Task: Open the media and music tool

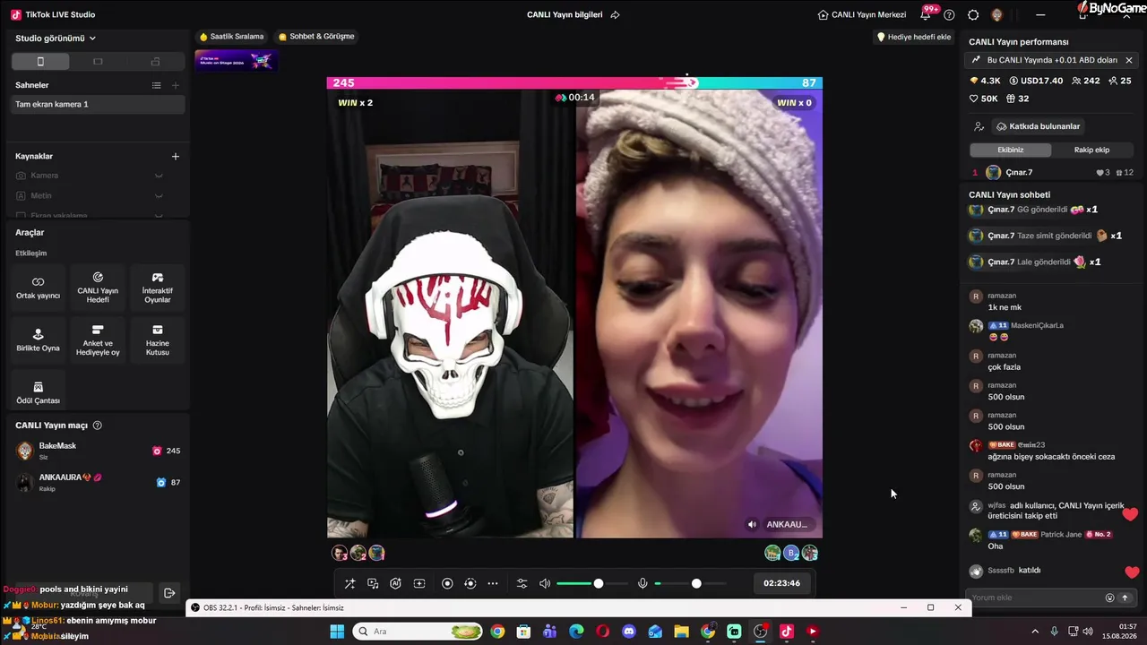Action: (373, 583)
